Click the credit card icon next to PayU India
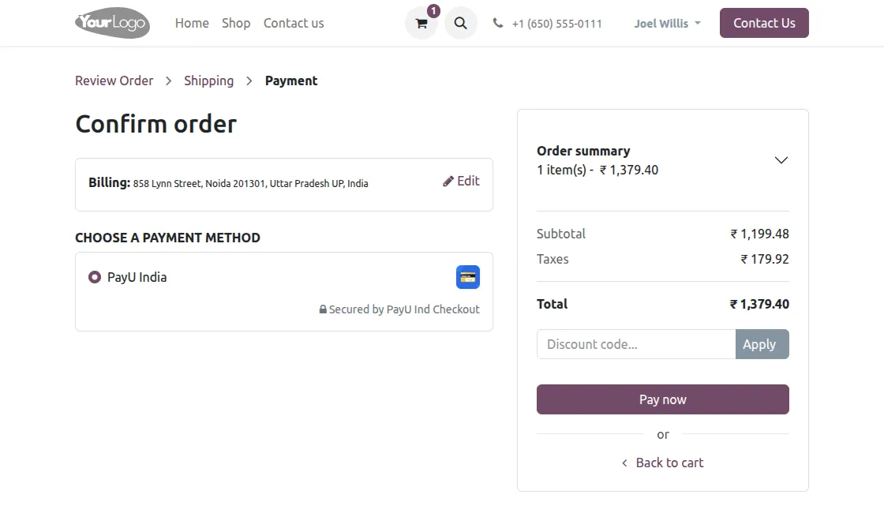 coord(467,277)
